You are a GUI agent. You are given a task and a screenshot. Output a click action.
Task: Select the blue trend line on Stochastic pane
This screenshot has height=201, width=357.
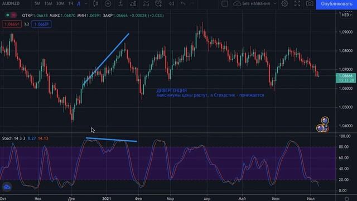click(112, 140)
